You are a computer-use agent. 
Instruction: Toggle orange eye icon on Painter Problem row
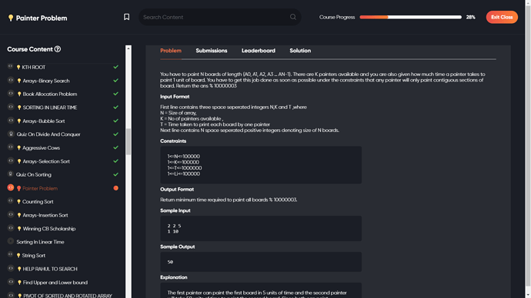pyautogui.click(x=11, y=187)
